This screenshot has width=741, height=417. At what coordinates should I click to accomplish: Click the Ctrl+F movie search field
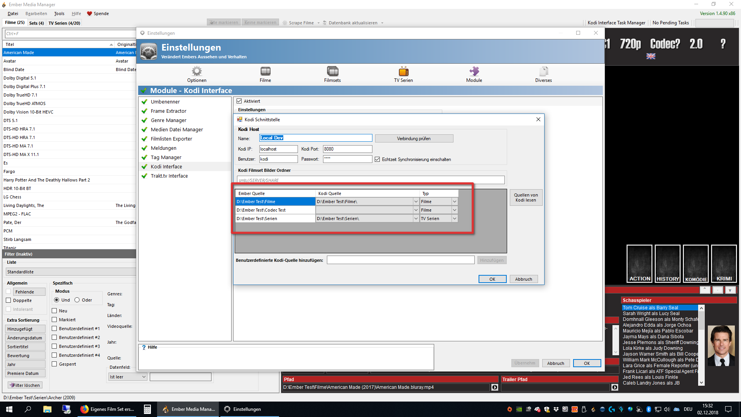(70, 34)
